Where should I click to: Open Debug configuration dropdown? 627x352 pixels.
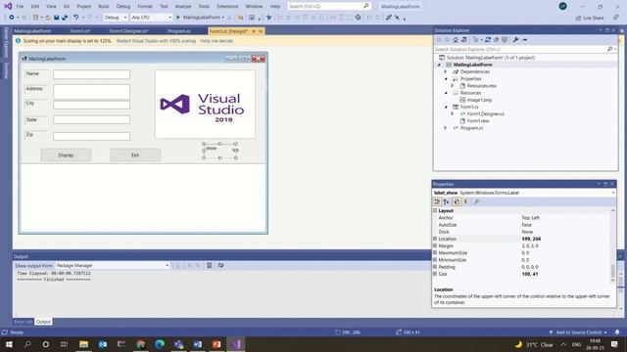[x=116, y=18]
